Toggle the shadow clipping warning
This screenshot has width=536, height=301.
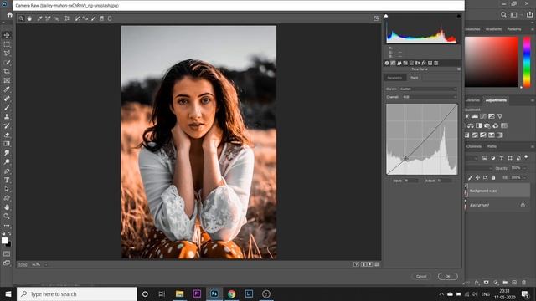[x=386, y=16]
